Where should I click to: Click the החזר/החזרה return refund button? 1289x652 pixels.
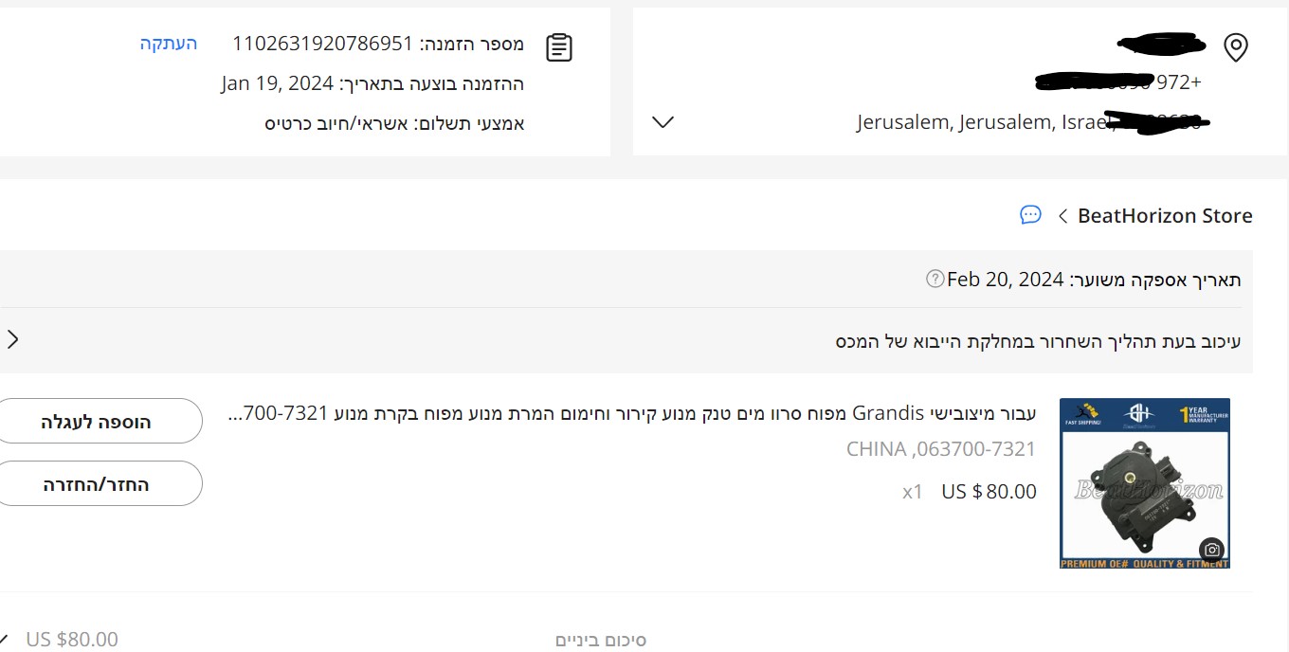(97, 484)
